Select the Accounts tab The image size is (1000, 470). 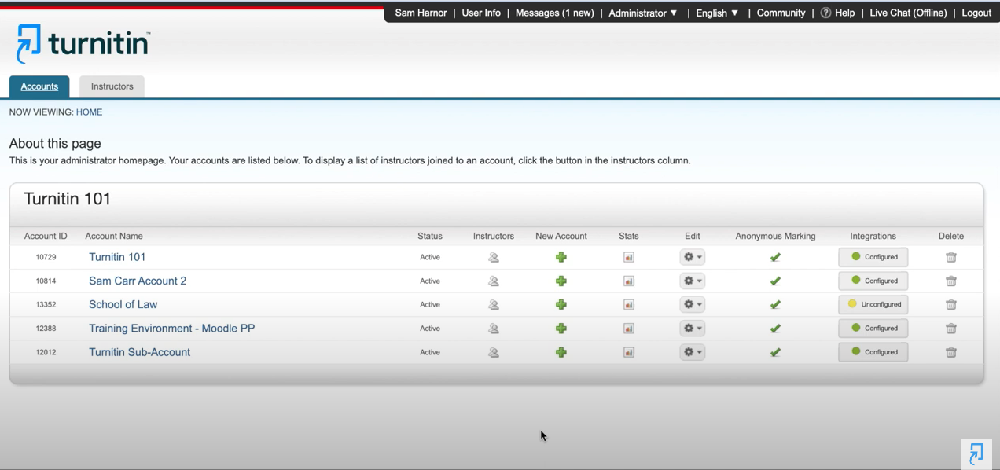[x=39, y=86]
